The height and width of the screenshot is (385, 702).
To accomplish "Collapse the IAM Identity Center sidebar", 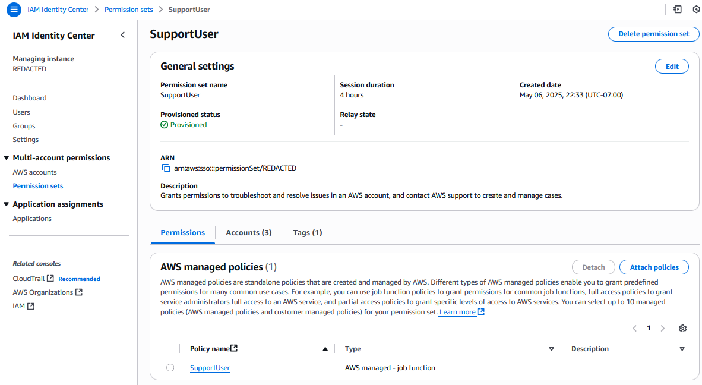I will [x=123, y=35].
